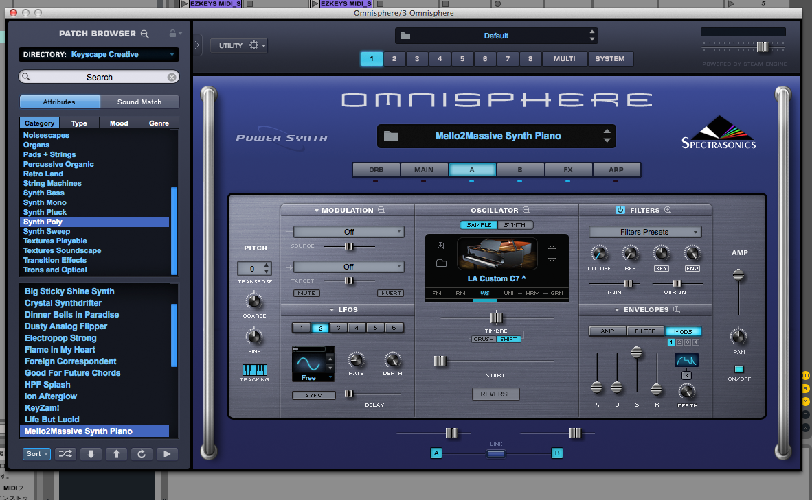812x500 pixels.
Task: Switch to the FX tab
Action: [567, 170]
